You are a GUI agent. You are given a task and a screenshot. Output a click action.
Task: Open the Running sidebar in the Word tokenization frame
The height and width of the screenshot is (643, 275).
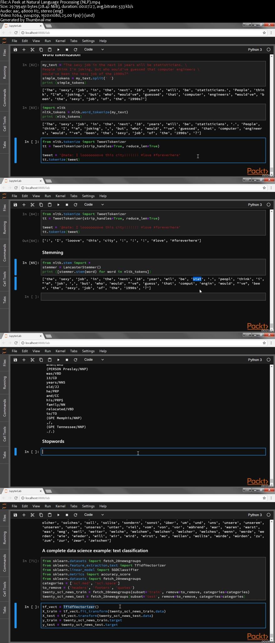4,73
